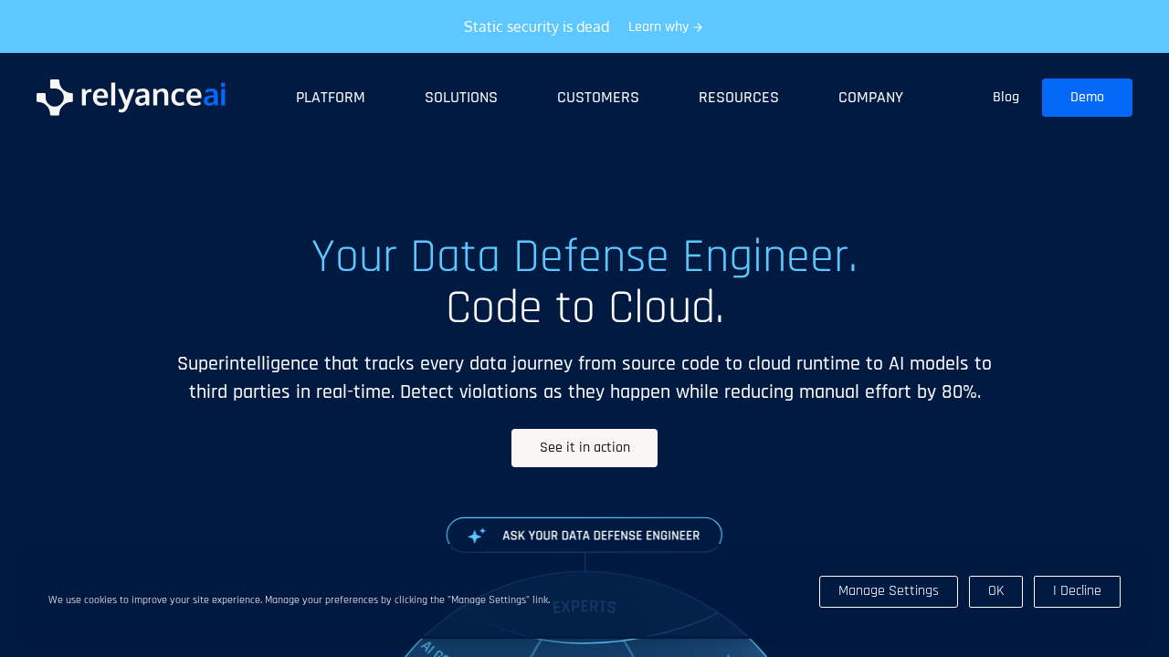Reject cookies via 'I Decline'
Image resolution: width=1169 pixels, height=657 pixels.
[x=1076, y=591]
